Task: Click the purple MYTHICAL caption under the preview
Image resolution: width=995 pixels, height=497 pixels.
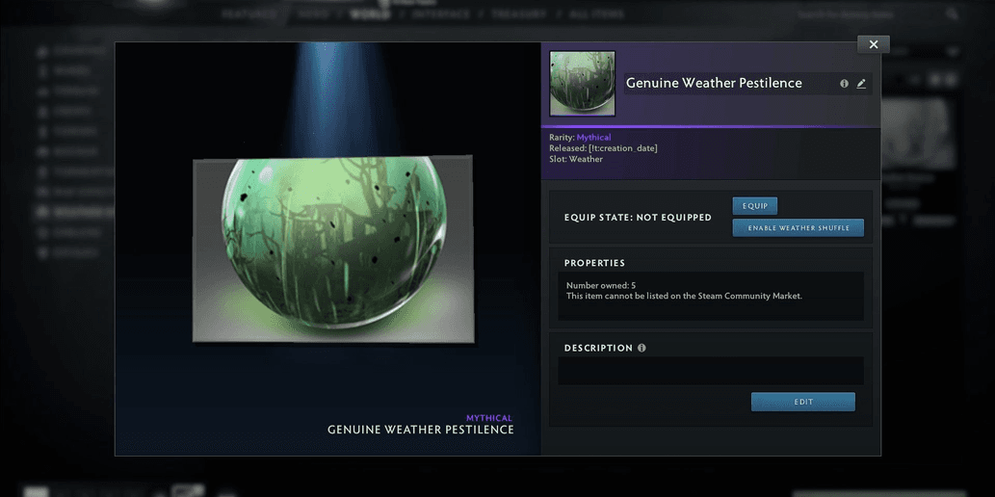Action: 488,418
